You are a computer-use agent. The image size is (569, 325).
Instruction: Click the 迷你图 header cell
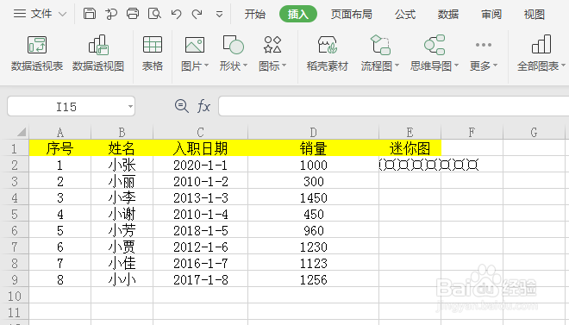(x=410, y=148)
